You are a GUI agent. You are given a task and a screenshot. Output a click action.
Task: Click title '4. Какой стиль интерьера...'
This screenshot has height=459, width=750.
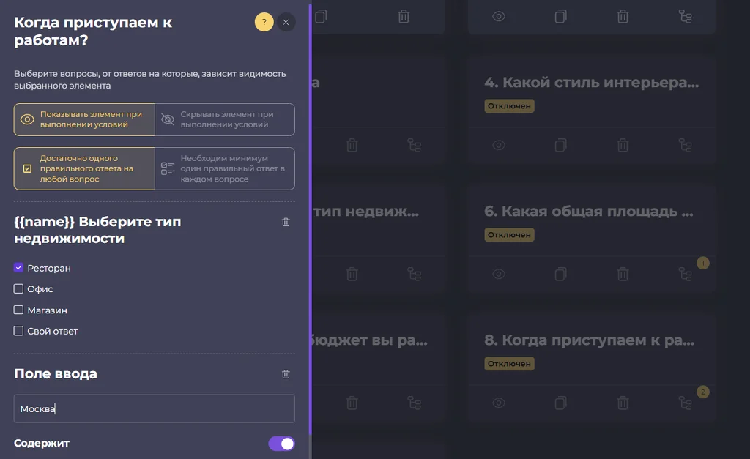(592, 82)
